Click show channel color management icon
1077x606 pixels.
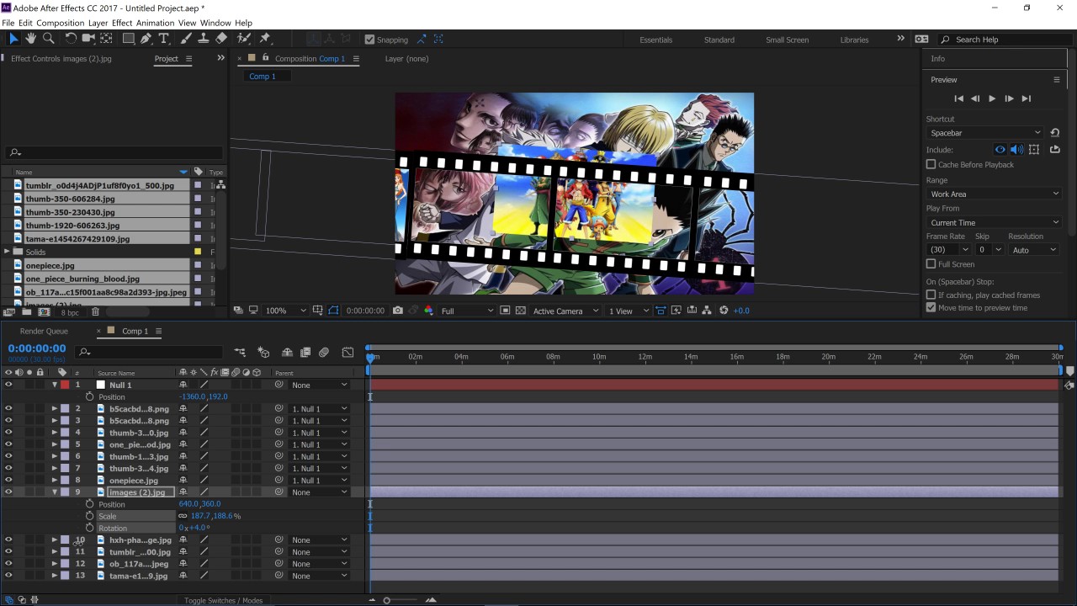click(x=428, y=311)
